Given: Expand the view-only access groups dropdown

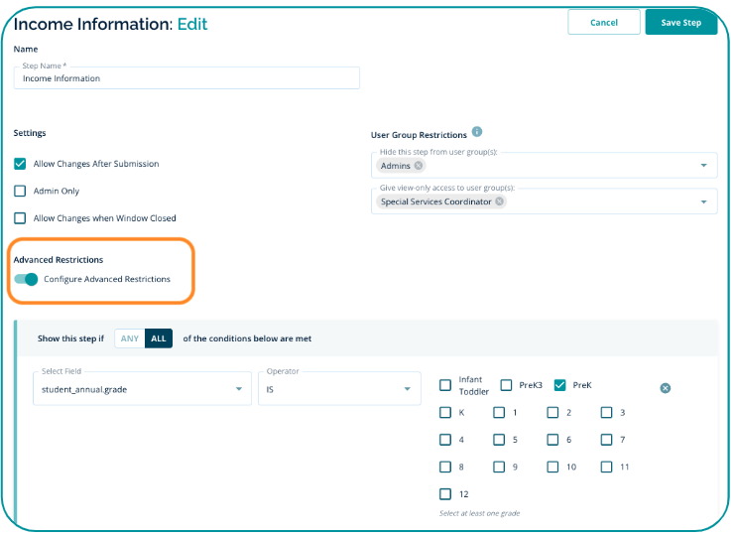Looking at the screenshot, I should 703,201.
